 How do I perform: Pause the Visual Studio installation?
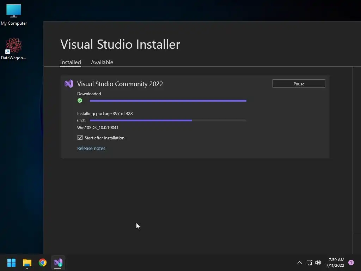click(x=299, y=84)
